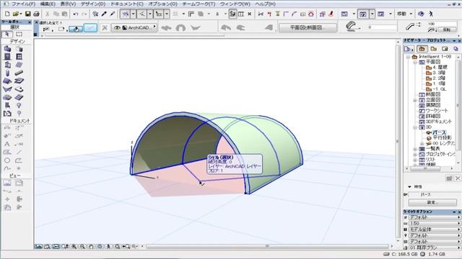
Task: Select the 4. 屋根 story in navigator
Action: coord(440,67)
